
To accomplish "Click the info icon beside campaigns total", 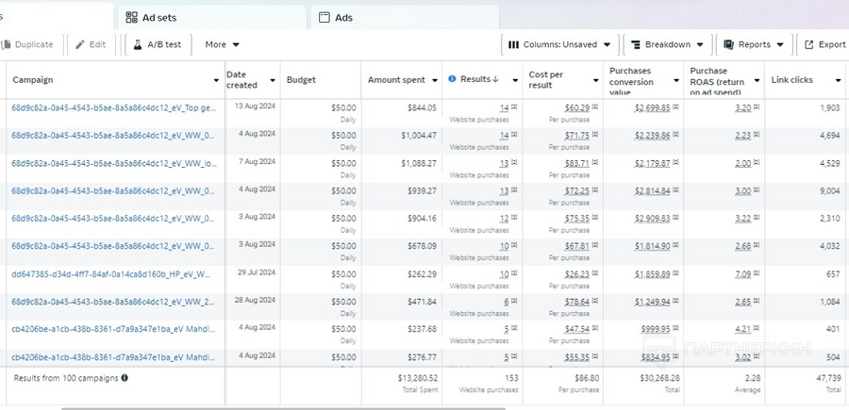I will tap(125, 378).
